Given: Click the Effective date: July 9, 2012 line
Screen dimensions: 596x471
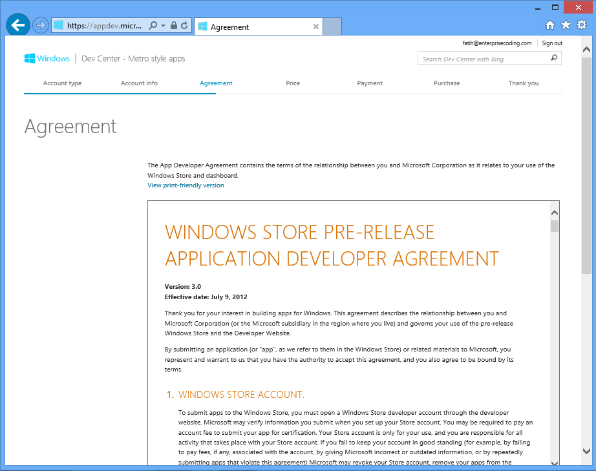Looking at the screenshot, I should [206, 297].
